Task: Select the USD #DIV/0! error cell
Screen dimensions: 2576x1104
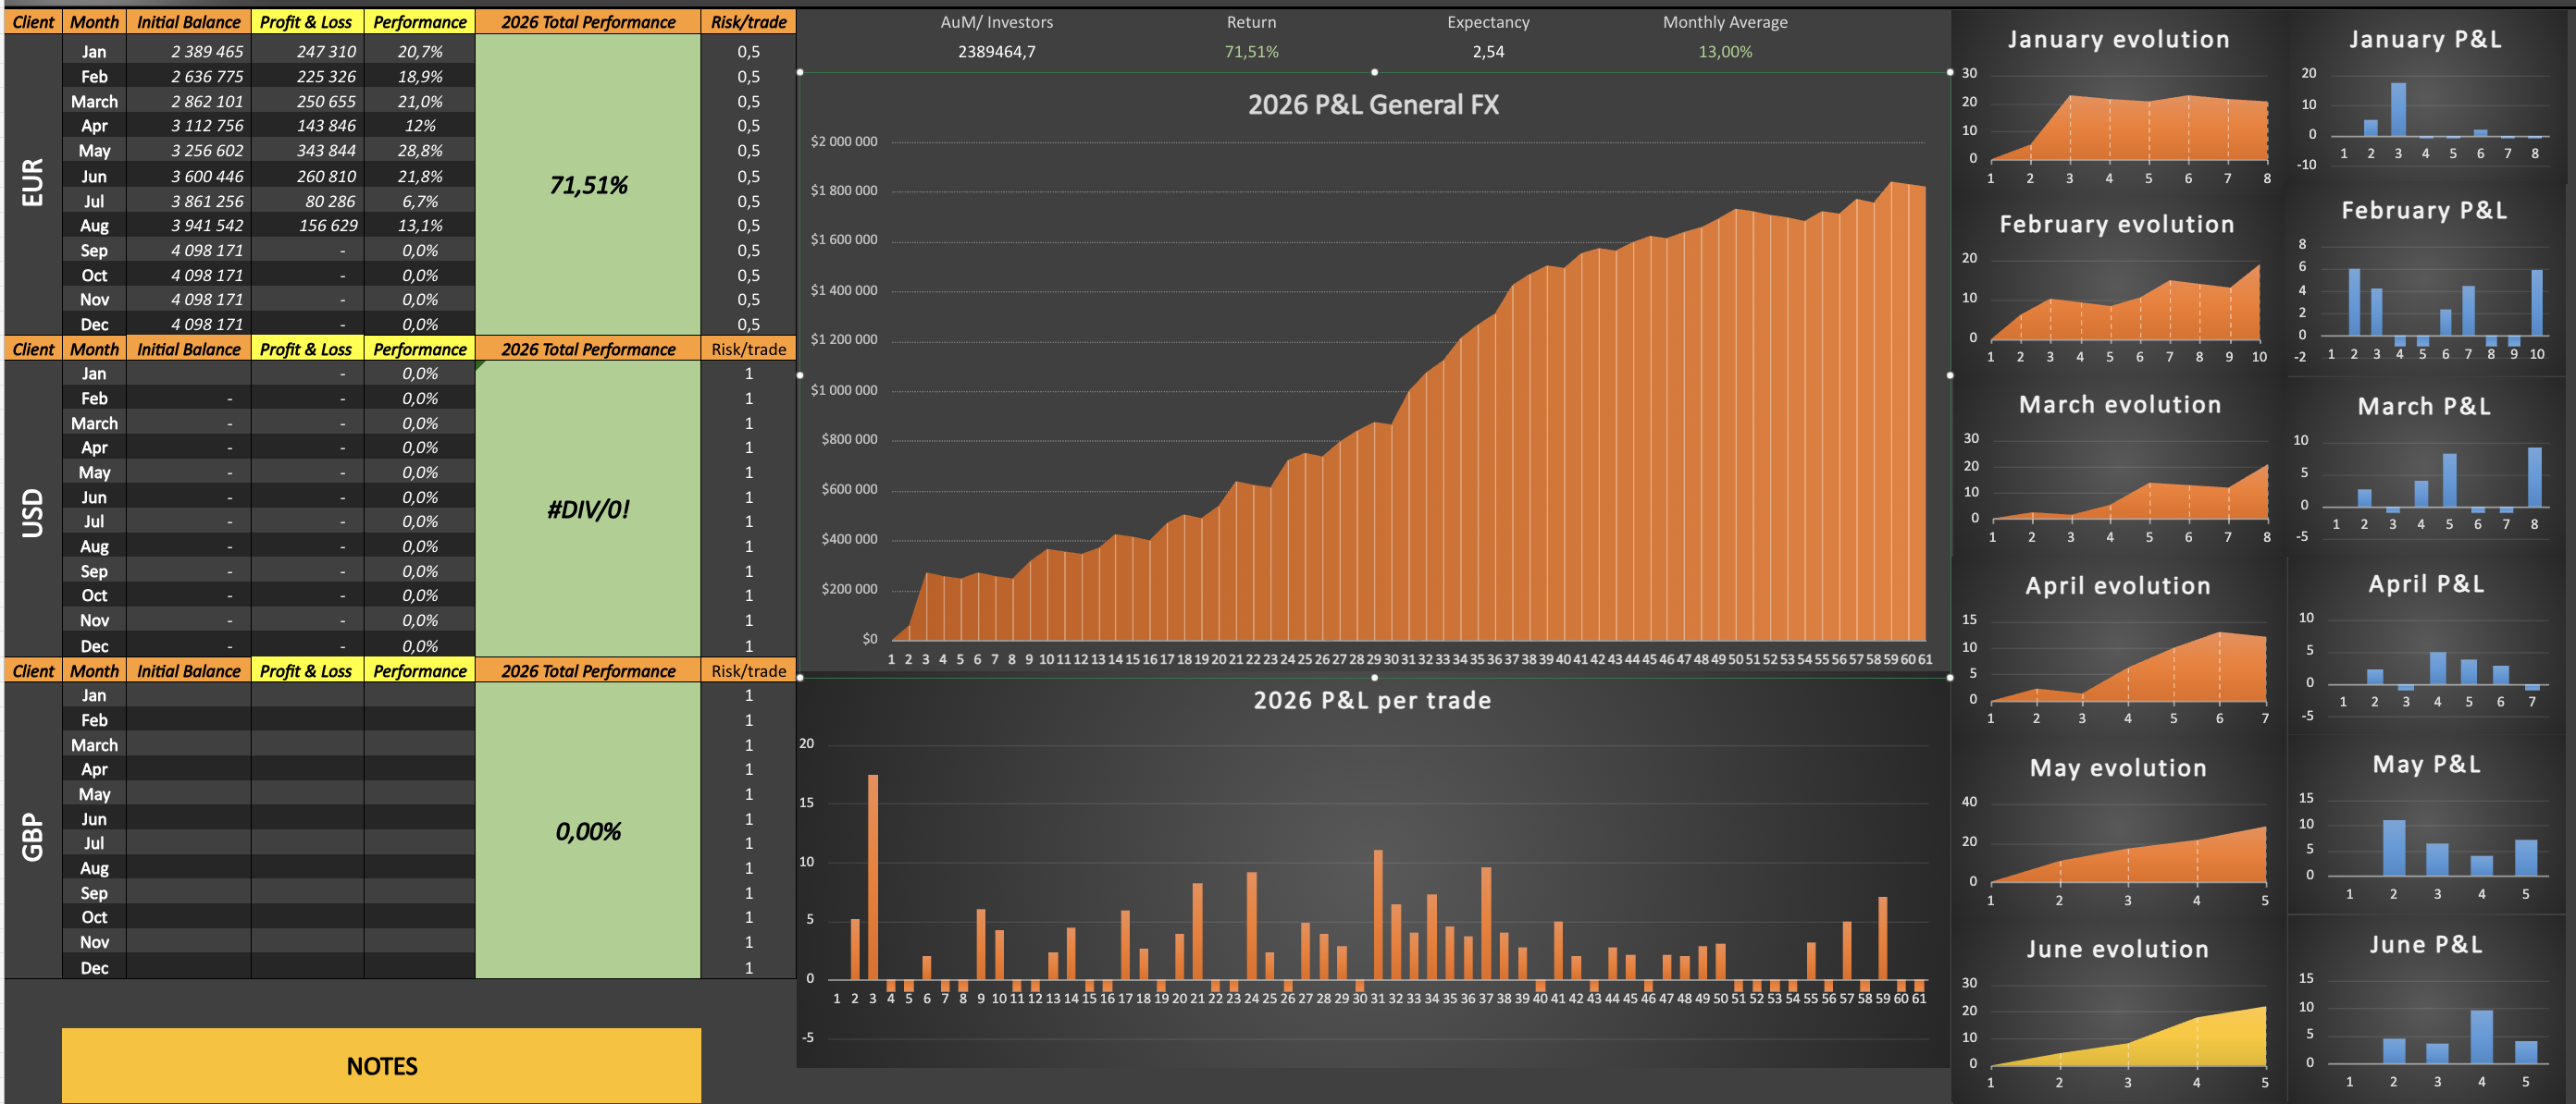Action: pyautogui.click(x=588, y=509)
